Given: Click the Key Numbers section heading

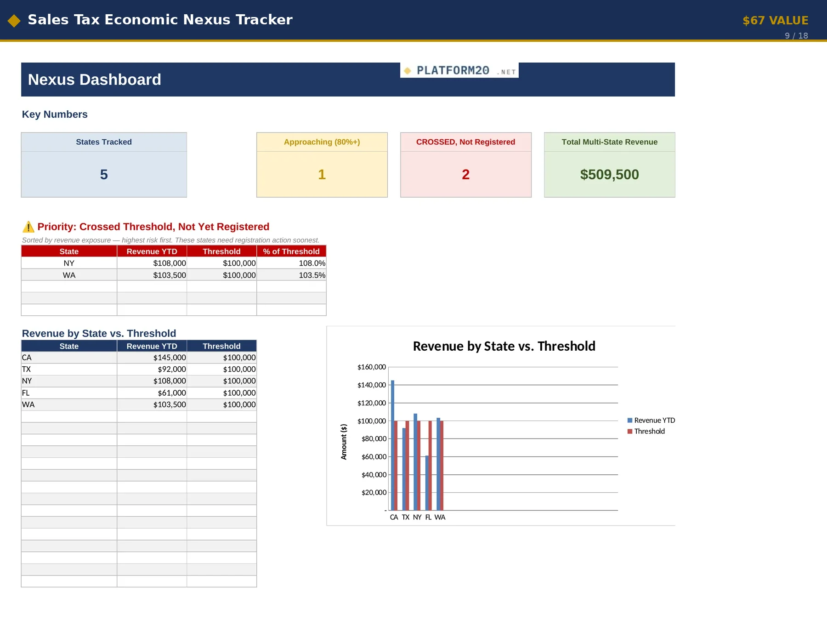Looking at the screenshot, I should click(55, 114).
